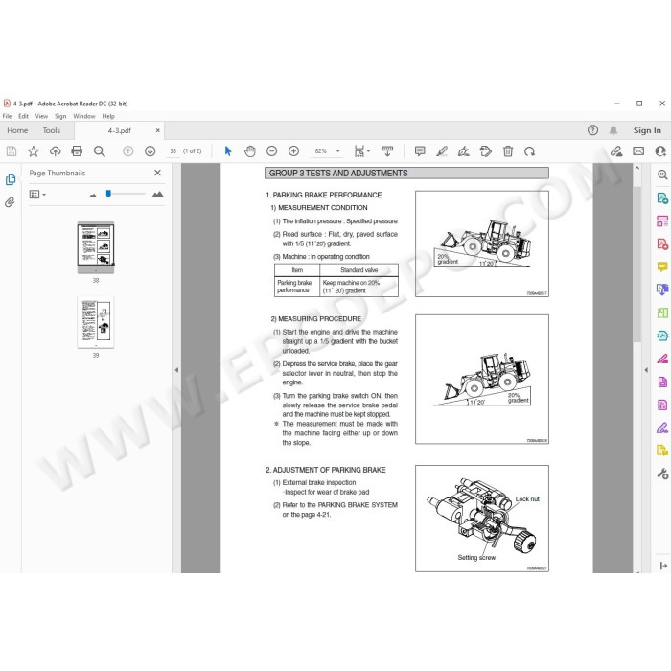Select the 4-3.pdf document tab
The width and height of the screenshot is (671, 671).
tap(120, 131)
